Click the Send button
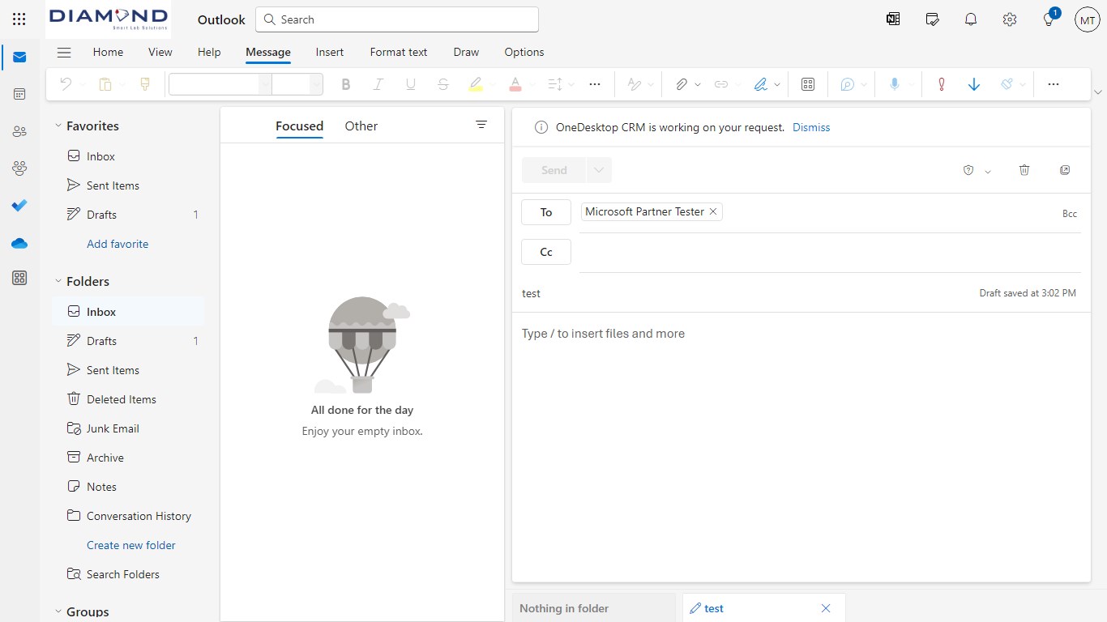This screenshot has width=1107, height=622. click(554, 170)
